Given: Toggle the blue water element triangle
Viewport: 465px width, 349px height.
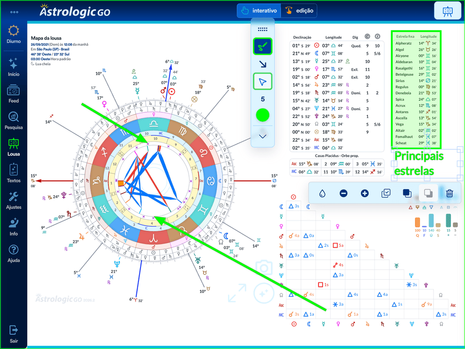Looking at the screenshot, I should pos(431,207).
